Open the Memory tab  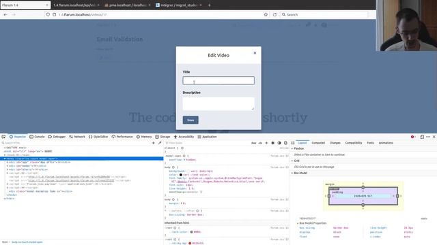click(x=144, y=137)
